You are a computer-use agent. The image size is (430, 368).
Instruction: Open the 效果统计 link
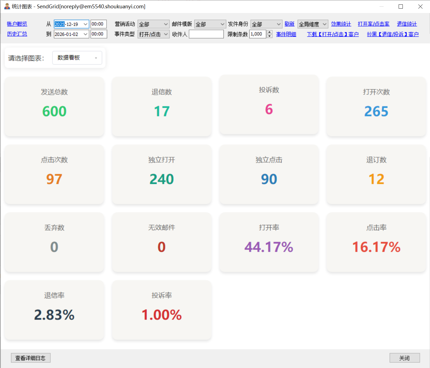coord(341,24)
